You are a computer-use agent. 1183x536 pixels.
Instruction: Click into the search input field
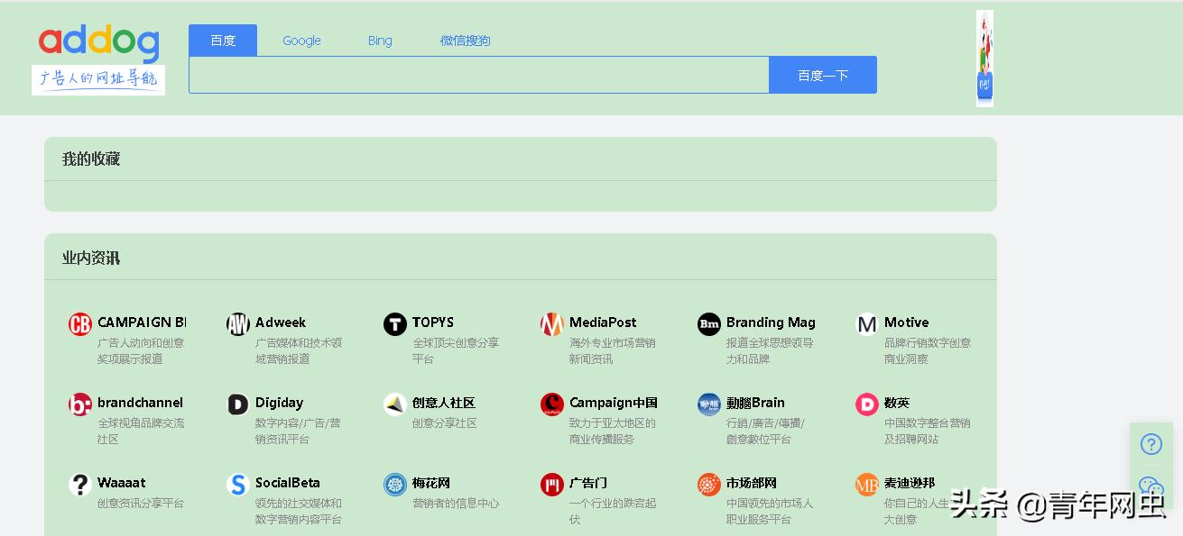tap(478, 76)
